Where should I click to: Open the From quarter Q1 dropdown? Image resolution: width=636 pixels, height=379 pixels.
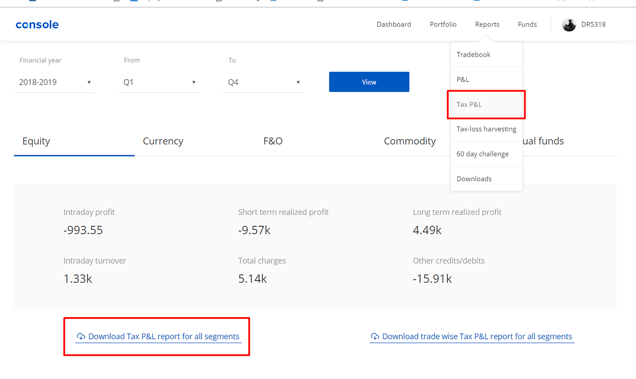(159, 82)
